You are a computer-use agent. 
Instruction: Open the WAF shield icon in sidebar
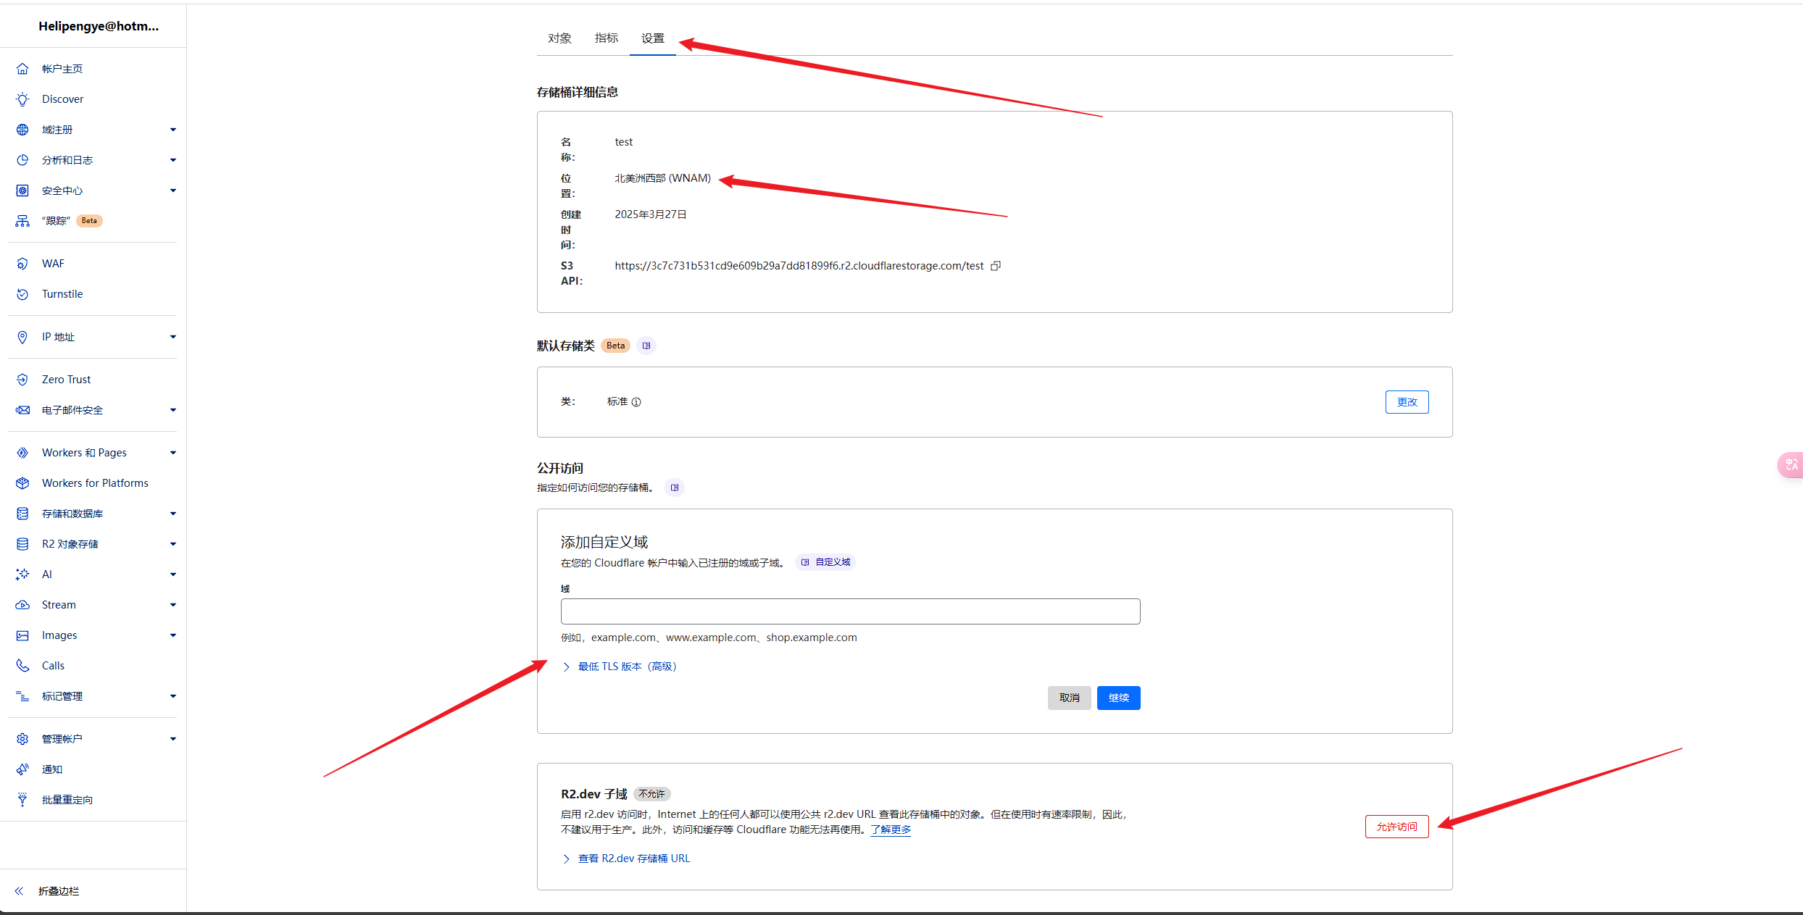pyautogui.click(x=22, y=264)
